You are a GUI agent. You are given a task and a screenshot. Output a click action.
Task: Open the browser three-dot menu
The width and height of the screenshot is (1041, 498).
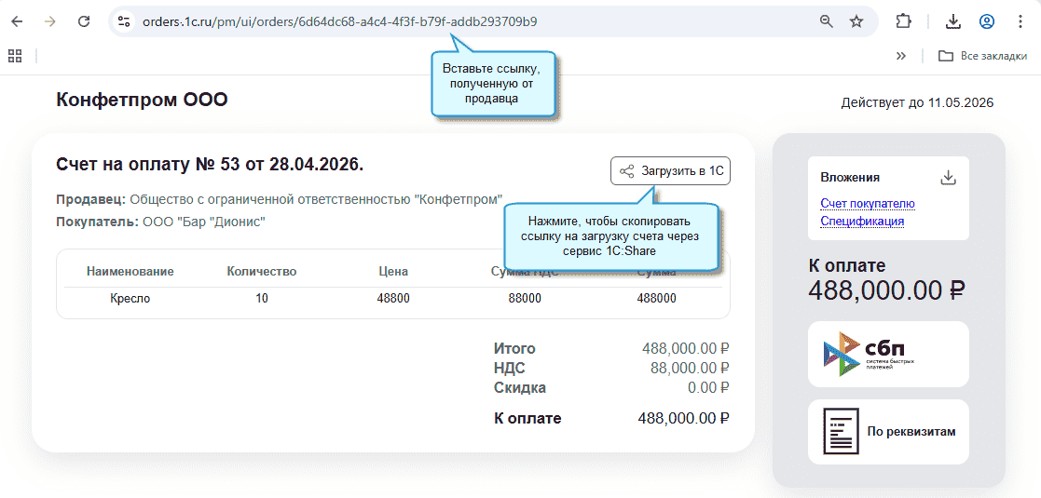(x=1020, y=21)
